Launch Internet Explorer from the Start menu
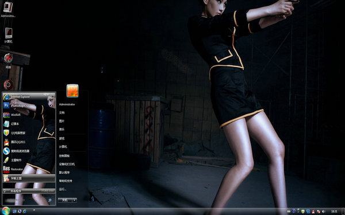This screenshot has width=345, height=215. (x=29, y=96)
